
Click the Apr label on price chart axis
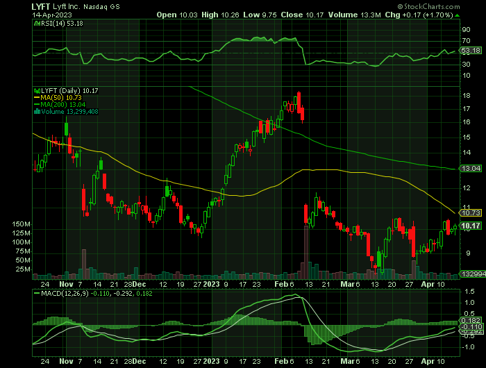coord(428,284)
